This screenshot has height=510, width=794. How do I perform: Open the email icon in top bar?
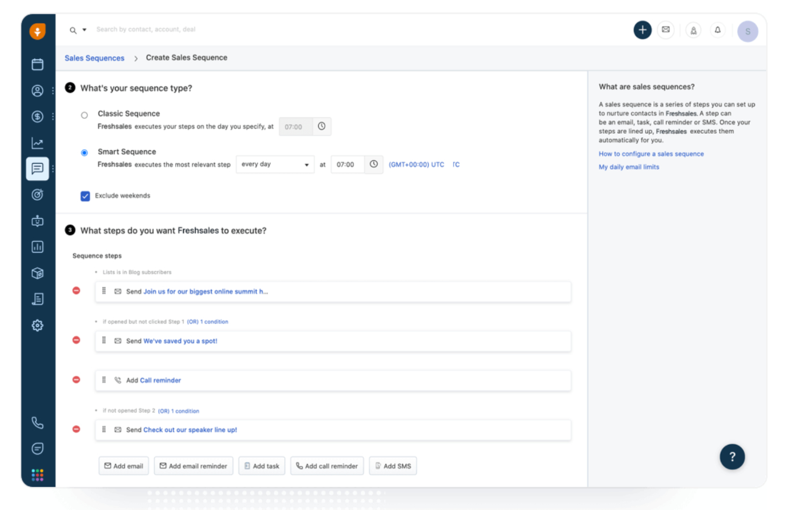click(666, 30)
